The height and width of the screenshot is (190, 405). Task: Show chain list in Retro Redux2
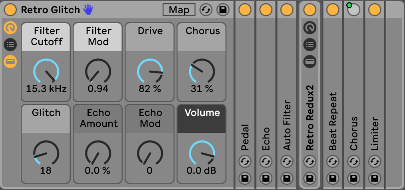310,45
